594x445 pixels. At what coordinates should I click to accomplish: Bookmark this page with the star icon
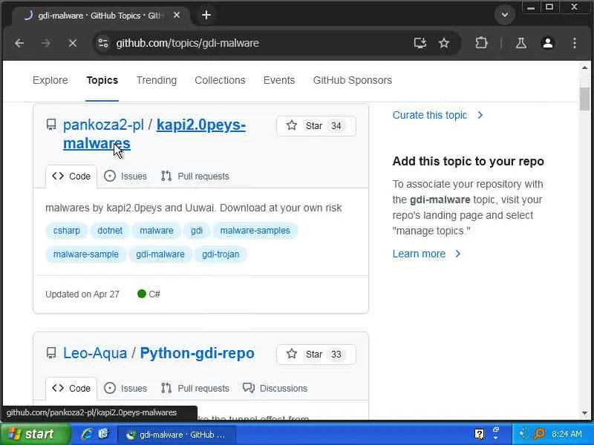click(x=444, y=43)
